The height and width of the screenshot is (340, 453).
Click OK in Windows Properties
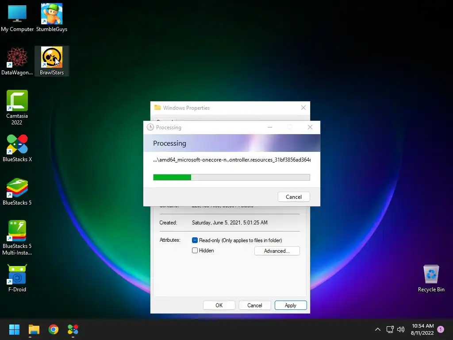219,305
